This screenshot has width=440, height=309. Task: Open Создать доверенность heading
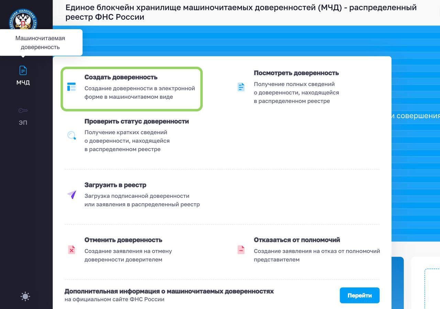pyautogui.click(x=121, y=77)
